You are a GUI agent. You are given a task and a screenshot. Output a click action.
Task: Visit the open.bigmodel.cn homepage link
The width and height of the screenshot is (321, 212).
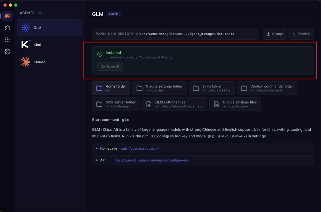pos(139,148)
